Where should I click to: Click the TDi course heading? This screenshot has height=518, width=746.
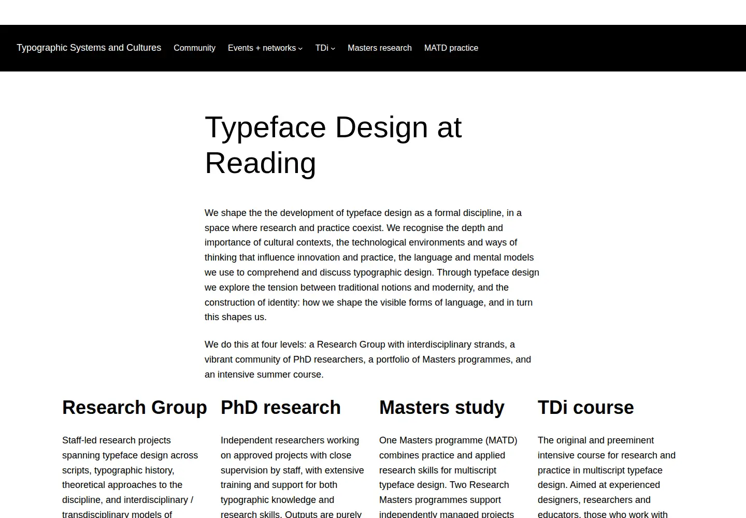(586, 408)
